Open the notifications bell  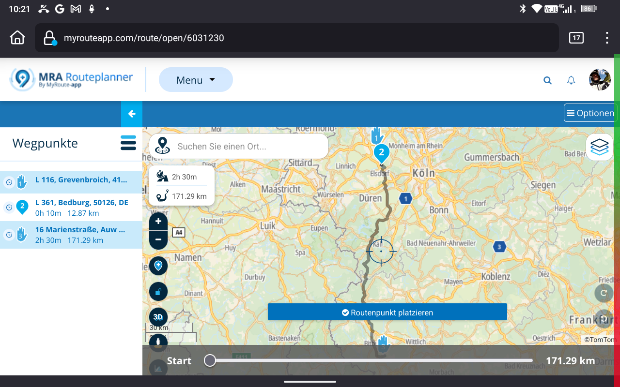[x=571, y=80]
